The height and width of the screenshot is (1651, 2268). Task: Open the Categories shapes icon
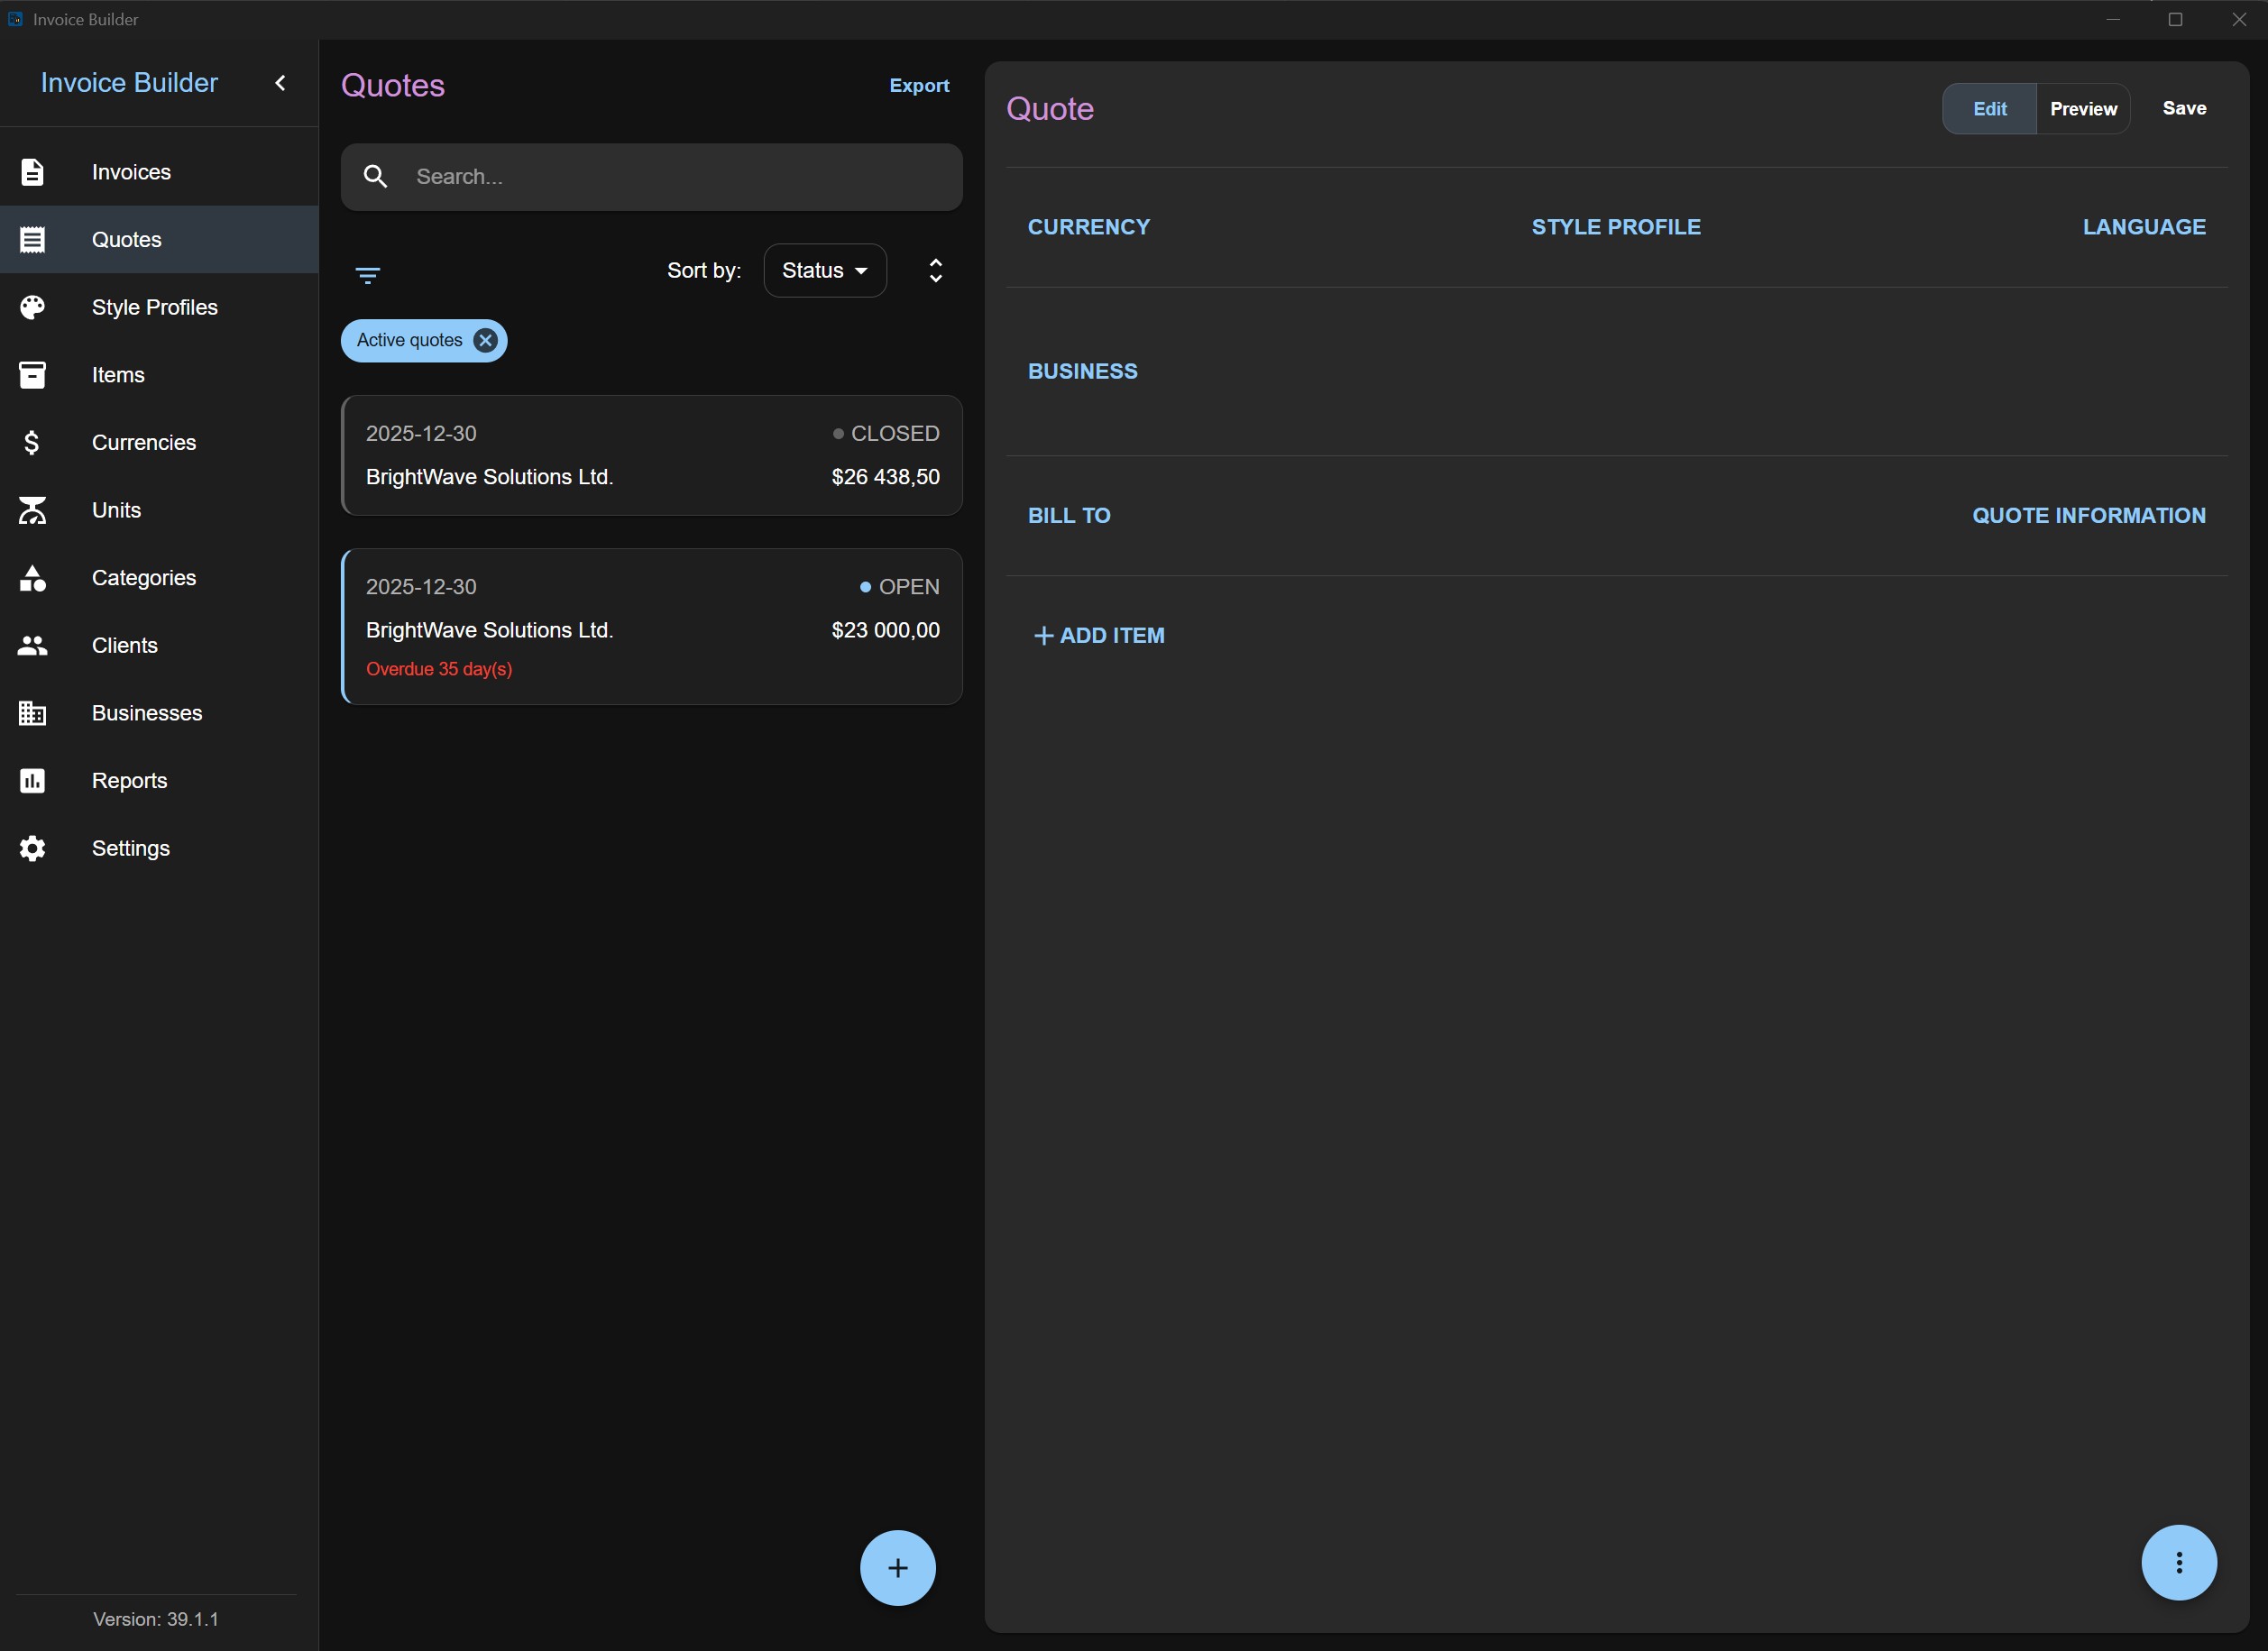[x=32, y=578]
